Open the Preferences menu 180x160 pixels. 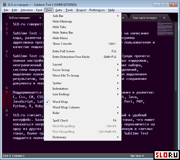tap(97, 10)
